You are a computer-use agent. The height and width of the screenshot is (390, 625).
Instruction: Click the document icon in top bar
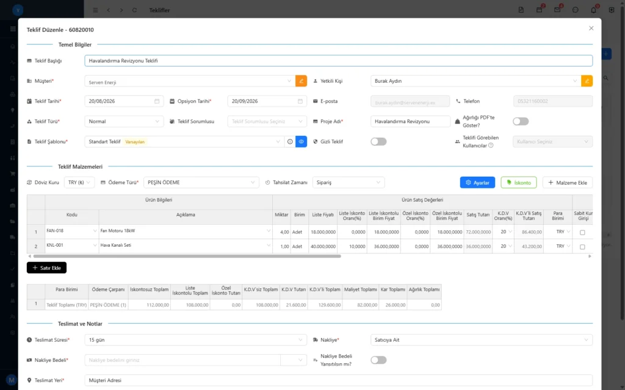[x=521, y=10]
